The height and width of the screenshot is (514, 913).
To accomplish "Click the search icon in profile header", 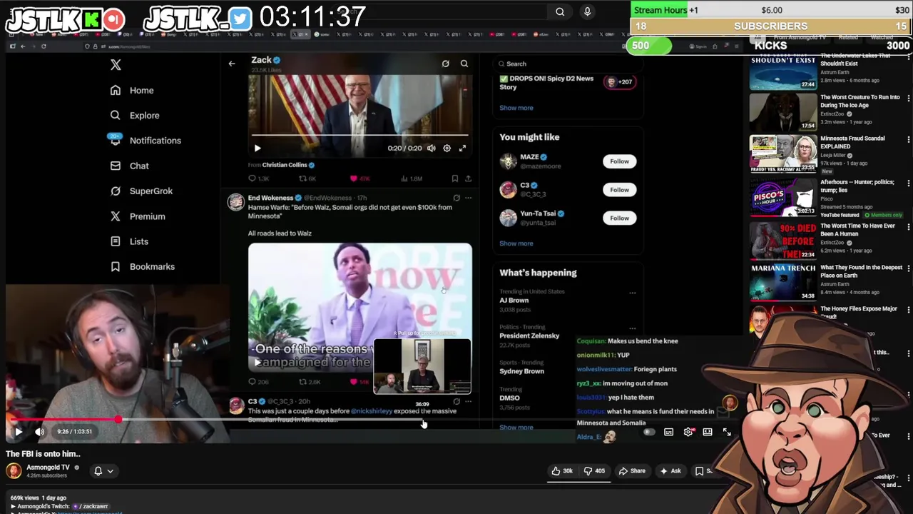I will (464, 64).
